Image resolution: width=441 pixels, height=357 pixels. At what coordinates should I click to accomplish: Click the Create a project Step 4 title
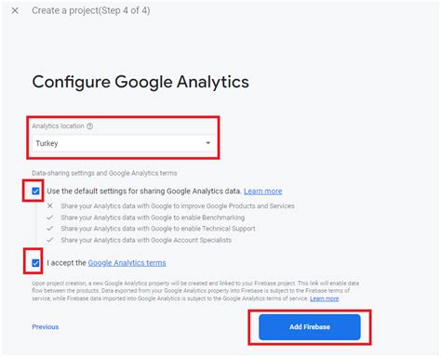[91, 10]
